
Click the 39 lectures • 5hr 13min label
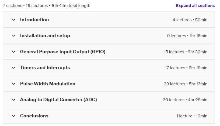point(186,84)
